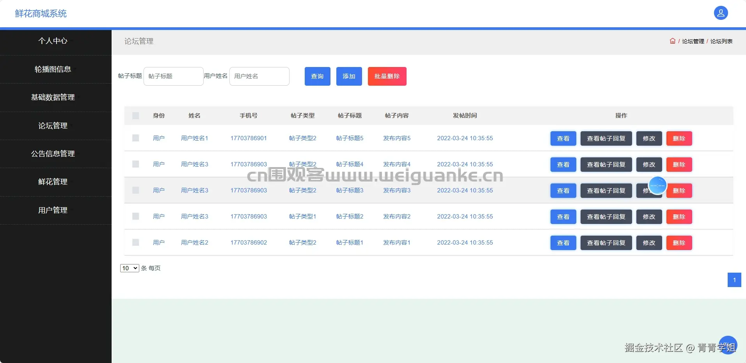
Task: Expand 基础数据管理 sidebar menu
Action: (53, 97)
